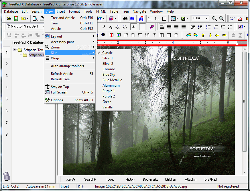The image size is (250, 191).
Task: Collapse the Softpedia Test tree node
Action: click(15, 50)
